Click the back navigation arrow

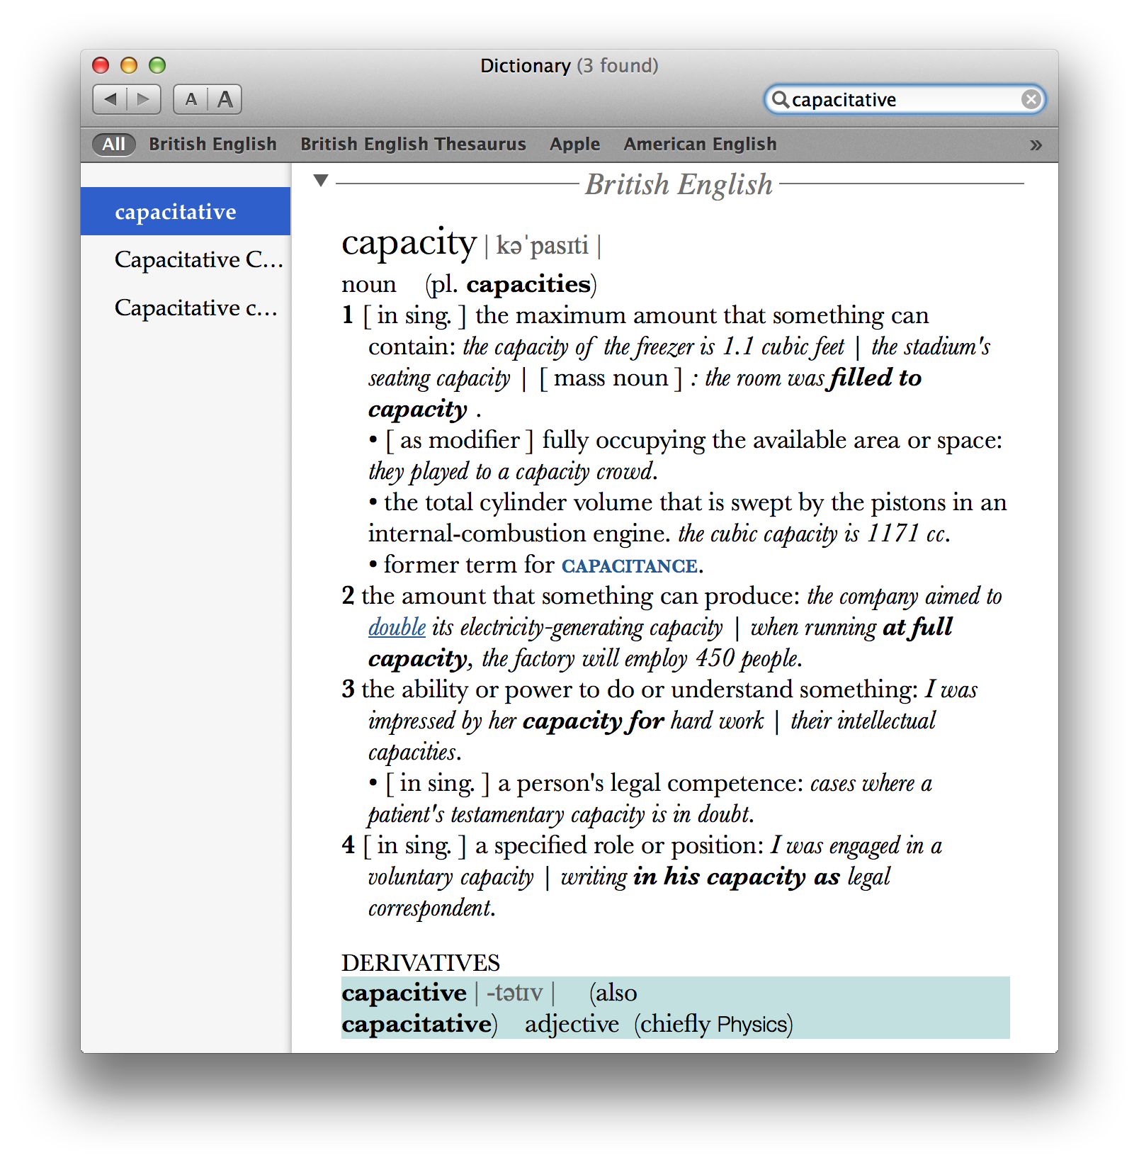click(x=110, y=99)
